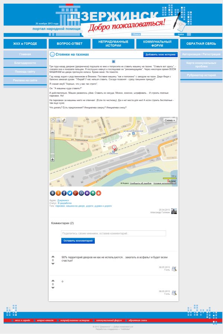The image size is (223, 334).
Task: Share the story by email envelope icon
Action: (x=87, y=193)
